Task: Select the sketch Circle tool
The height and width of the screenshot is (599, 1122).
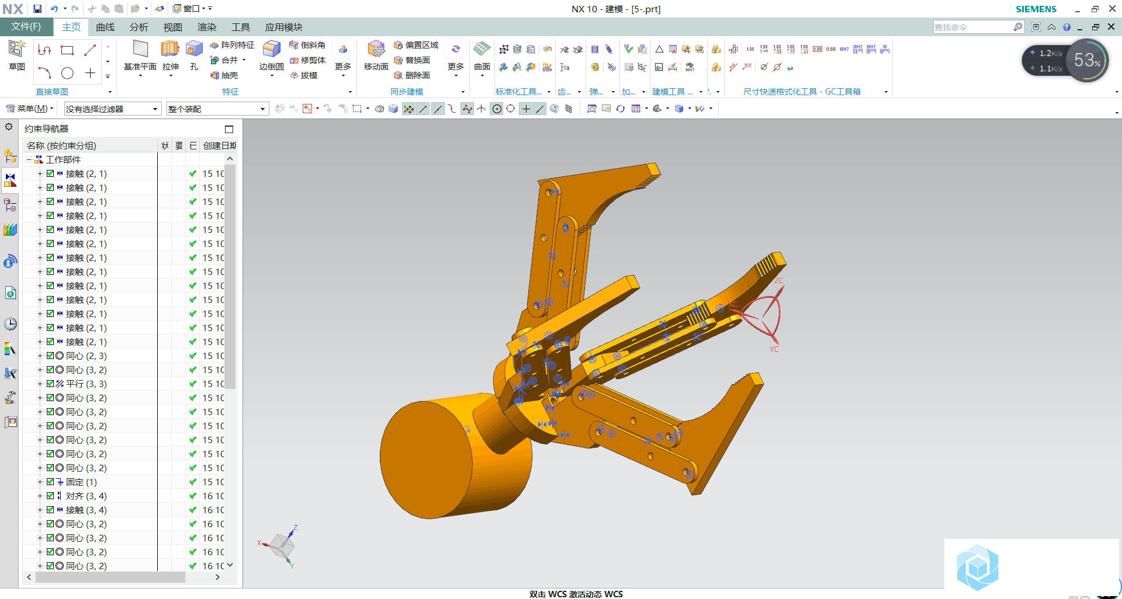Action: (67, 73)
